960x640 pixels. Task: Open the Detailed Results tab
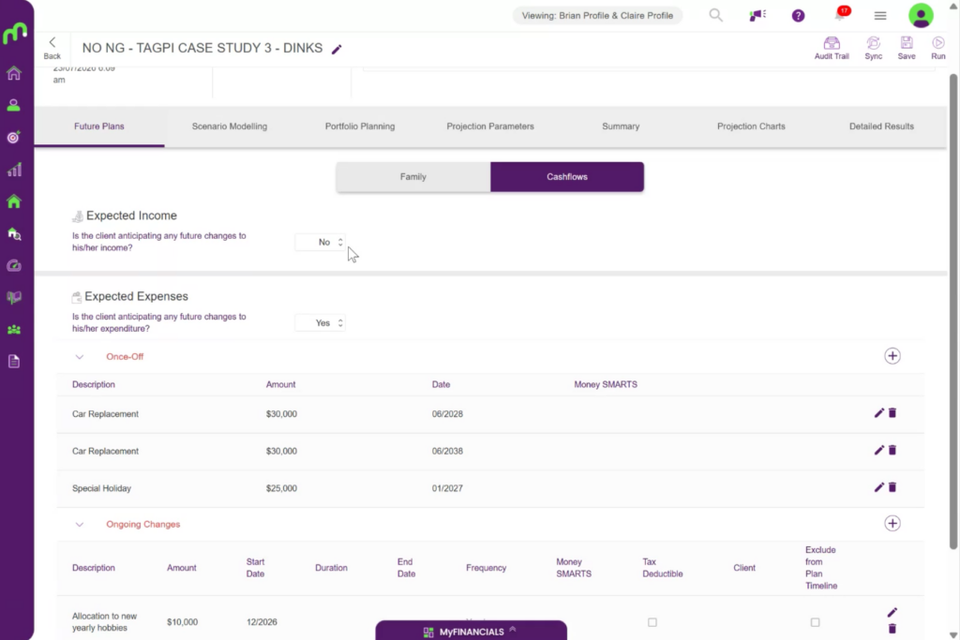[881, 127]
